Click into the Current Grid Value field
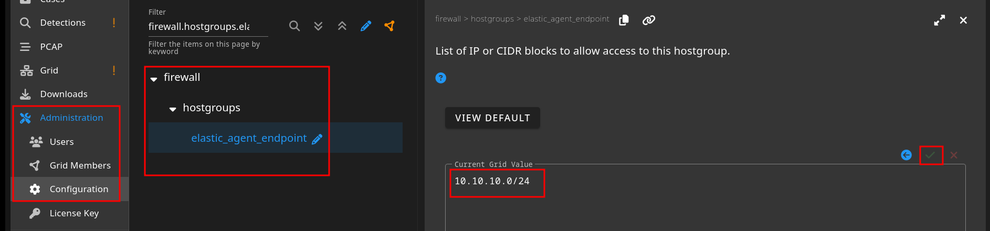This screenshot has width=990, height=231. (x=703, y=199)
